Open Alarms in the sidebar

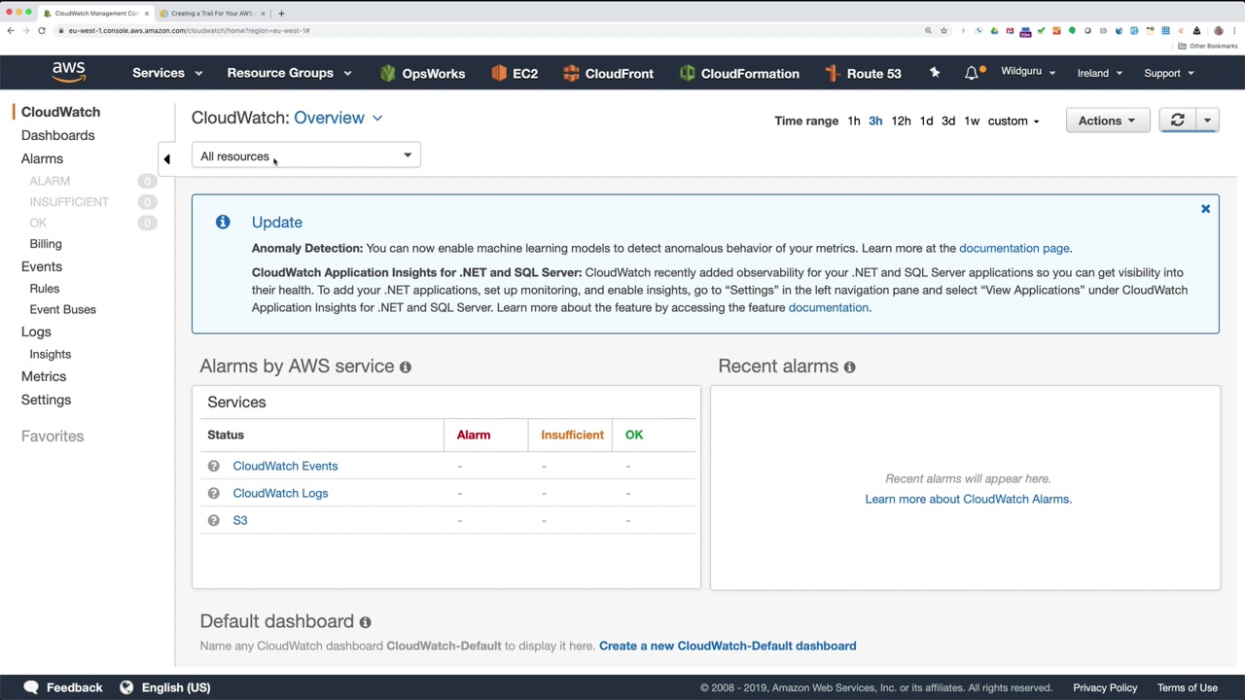click(42, 158)
